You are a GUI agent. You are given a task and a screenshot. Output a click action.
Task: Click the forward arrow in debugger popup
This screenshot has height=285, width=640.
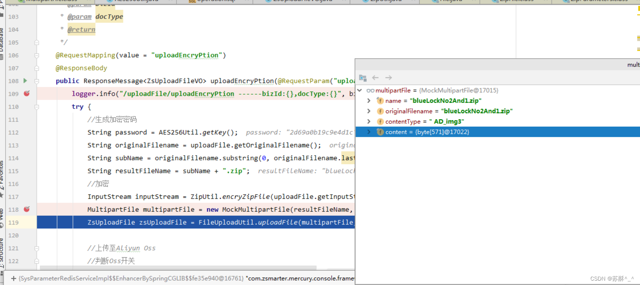(389, 78)
